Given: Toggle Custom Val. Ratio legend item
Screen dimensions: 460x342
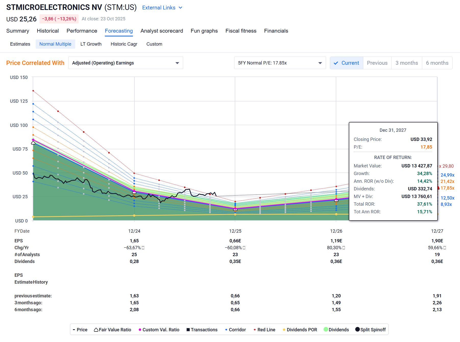Looking at the screenshot, I should pyautogui.click(x=159, y=330).
